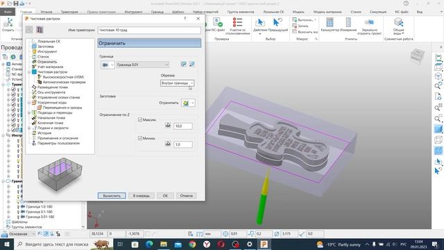The height and width of the screenshot is (250, 444).
Task: Expand the Подводы и переходы tree node
Action: [29, 112]
